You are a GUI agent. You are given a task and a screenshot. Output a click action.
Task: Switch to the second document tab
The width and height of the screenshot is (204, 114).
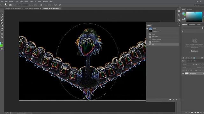click(32, 9)
